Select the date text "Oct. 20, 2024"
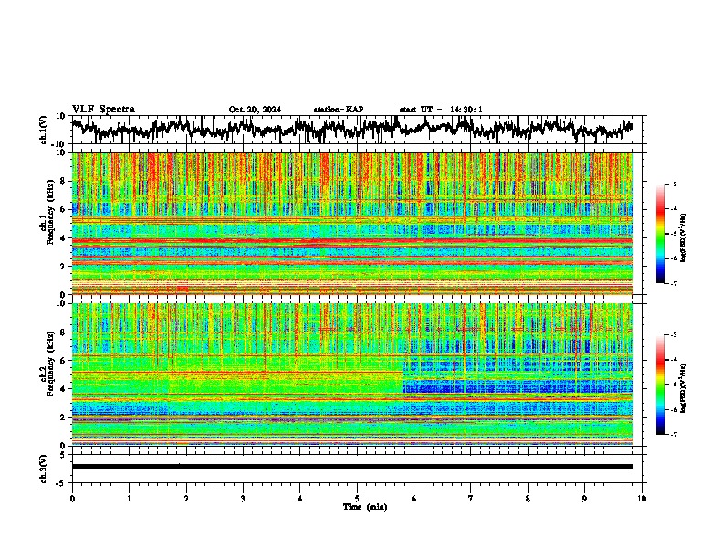723x559 pixels. [255, 110]
